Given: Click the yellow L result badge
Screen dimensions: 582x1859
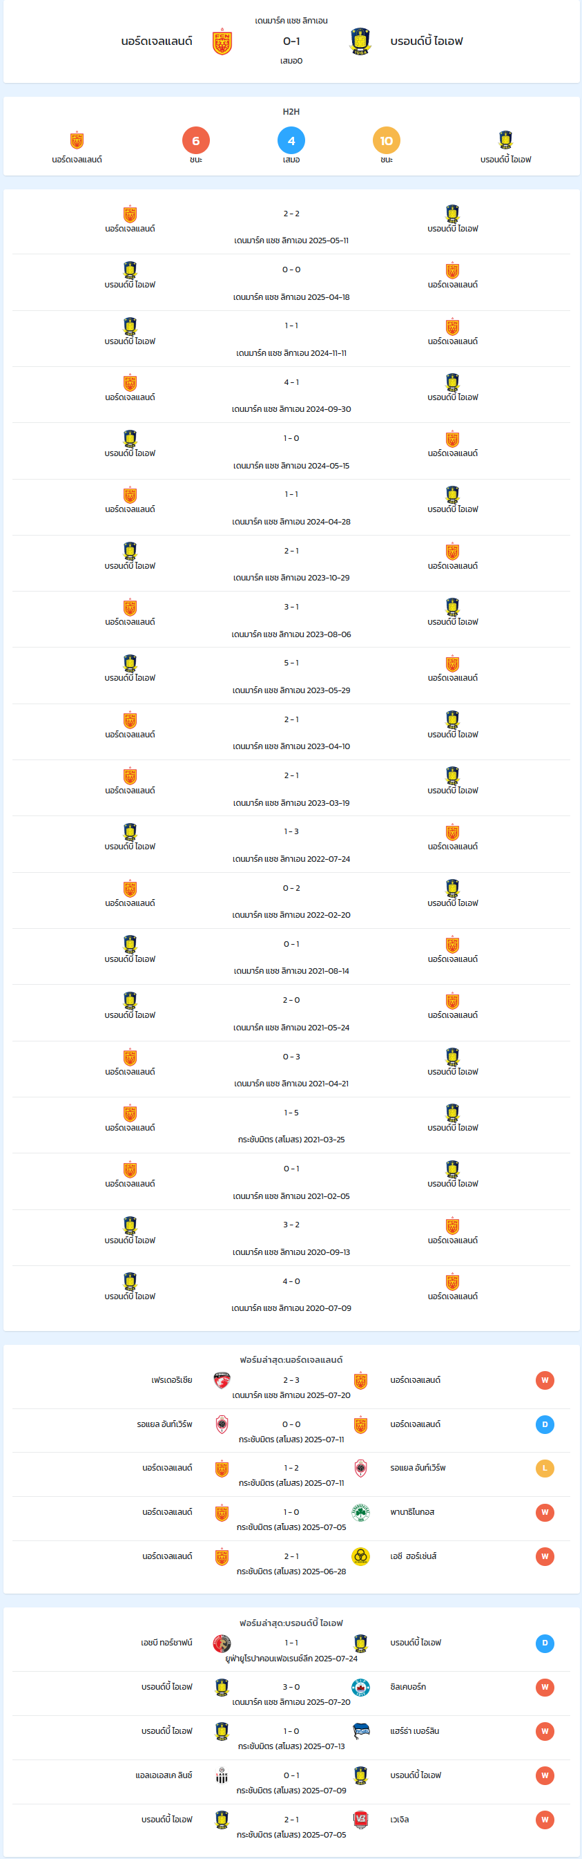Looking at the screenshot, I should (x=545, y=1468).
